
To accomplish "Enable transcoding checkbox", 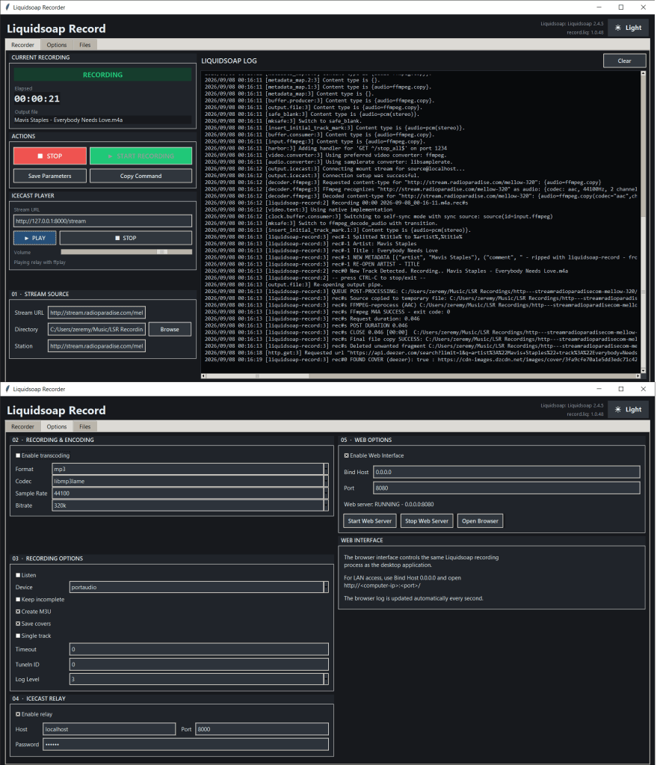I will [18, 455].
